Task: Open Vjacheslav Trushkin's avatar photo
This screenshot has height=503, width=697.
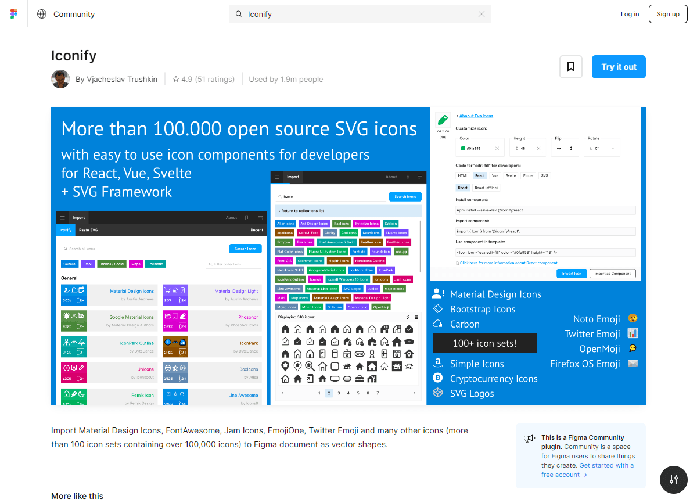Action: click(60, 79)
